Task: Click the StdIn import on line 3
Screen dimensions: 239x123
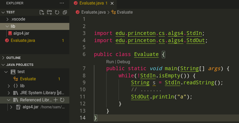Action: (x=194, y=33)
